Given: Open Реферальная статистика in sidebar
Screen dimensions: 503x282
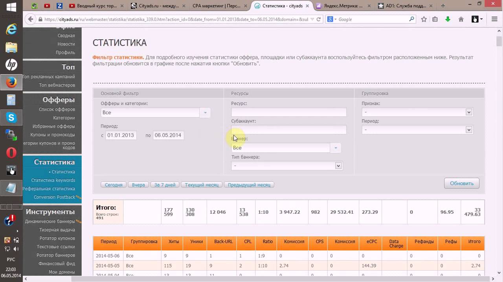Looking at the screenshot, I should pyautogui.click(x=49, y=189).
